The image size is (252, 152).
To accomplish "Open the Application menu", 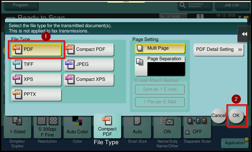I will (235, 143).
